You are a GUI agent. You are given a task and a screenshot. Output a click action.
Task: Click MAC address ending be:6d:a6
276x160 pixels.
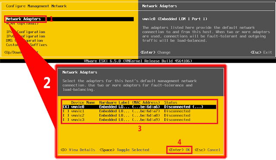(146, 107)
